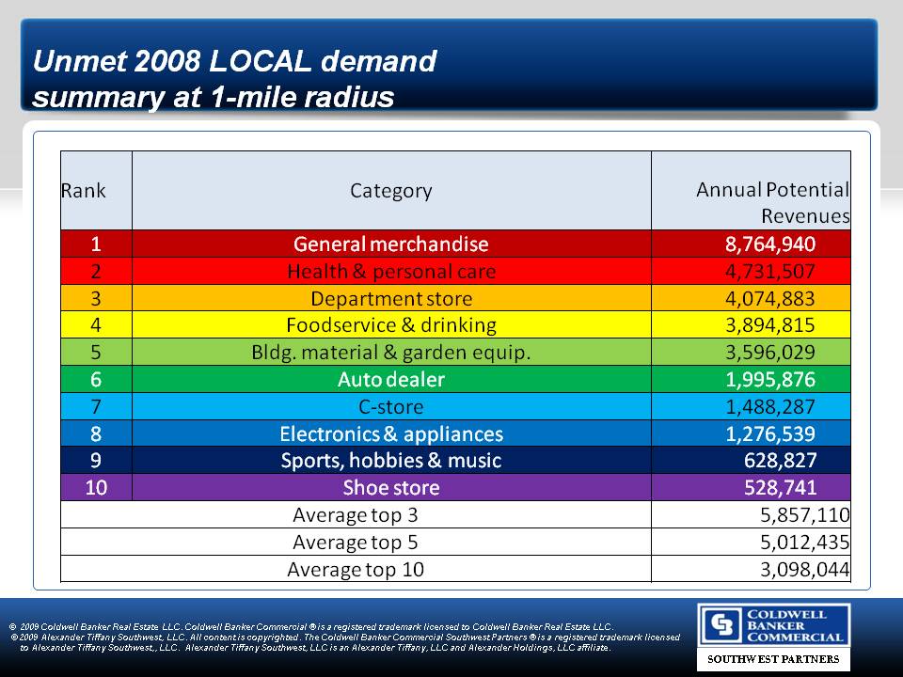Click the yellow 'Foodservice & drinking' cell
Image resolution: width=903 pixels, height=677 pixels.
390,325
